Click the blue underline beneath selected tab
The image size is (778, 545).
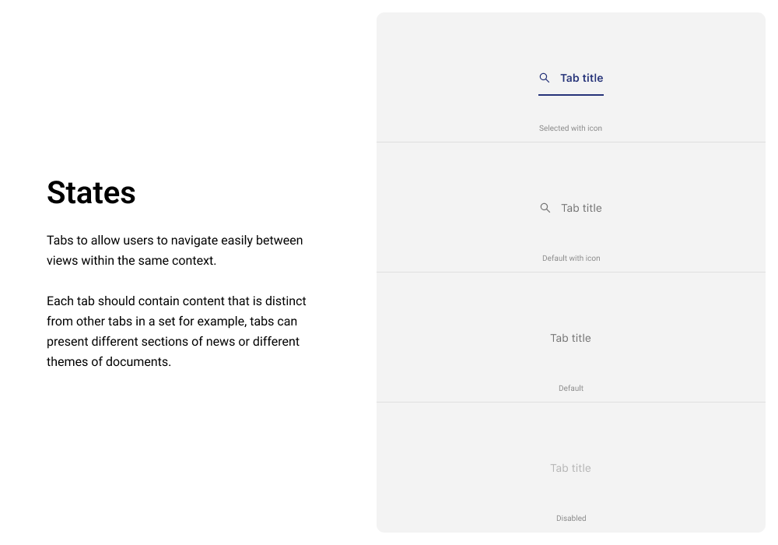(570, 95)
